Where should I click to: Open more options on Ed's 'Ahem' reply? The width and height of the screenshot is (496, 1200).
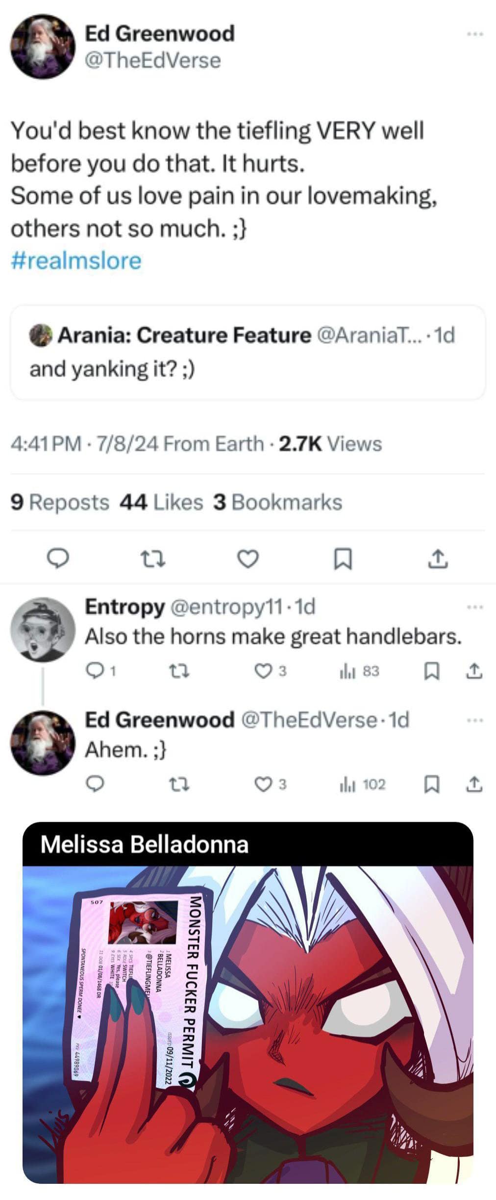coord(475,721)
